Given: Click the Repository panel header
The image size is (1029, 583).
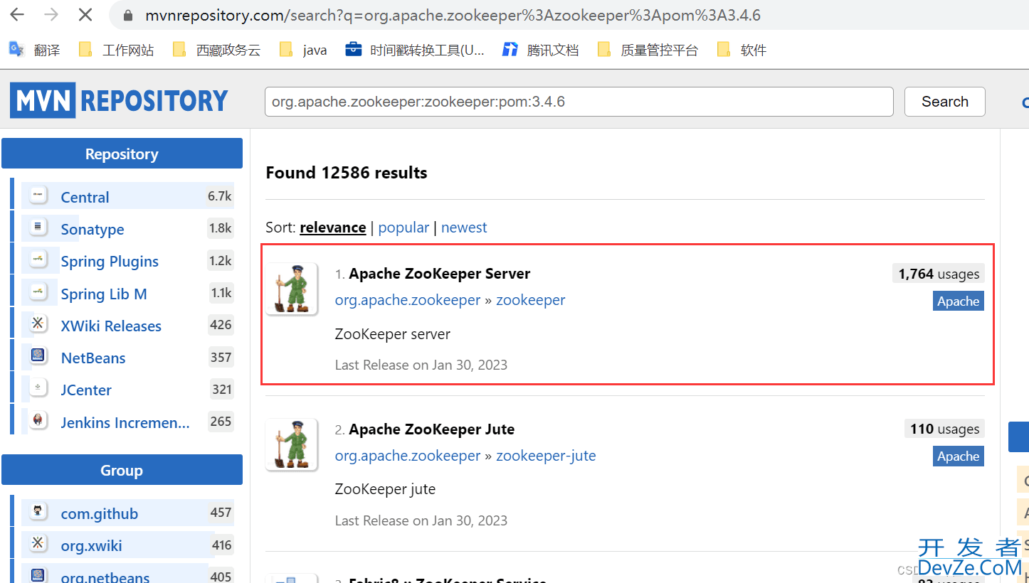Looking at the screenshot, I should 122,154.
